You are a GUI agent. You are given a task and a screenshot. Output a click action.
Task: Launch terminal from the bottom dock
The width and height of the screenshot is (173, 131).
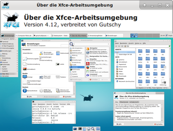click(80, 129)
